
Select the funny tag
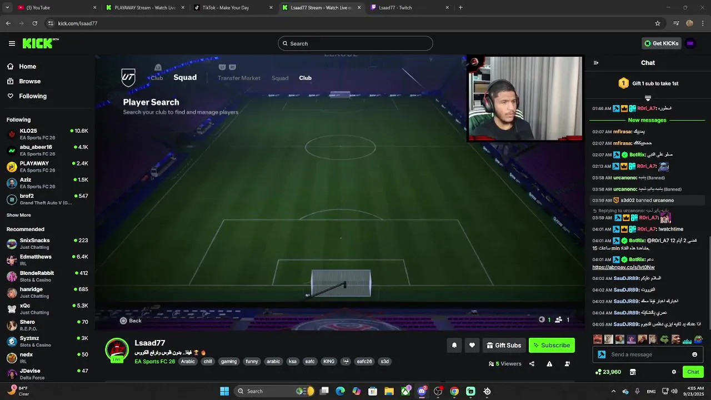(252, 361)
